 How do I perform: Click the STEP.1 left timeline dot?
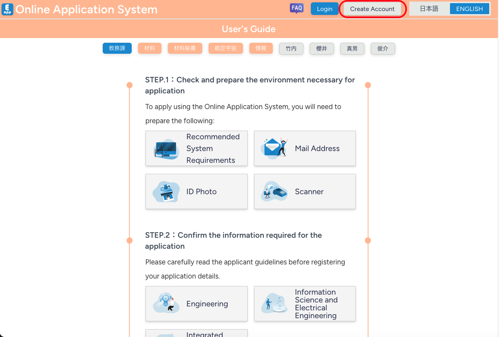click(130, 85)
